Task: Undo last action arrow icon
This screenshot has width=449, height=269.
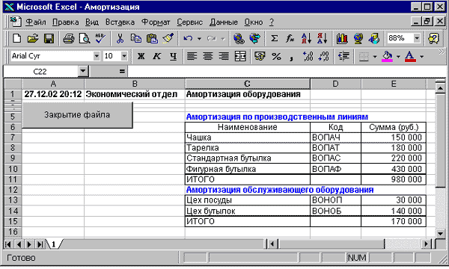Action: pyautogui.click(x=188, y=38)
